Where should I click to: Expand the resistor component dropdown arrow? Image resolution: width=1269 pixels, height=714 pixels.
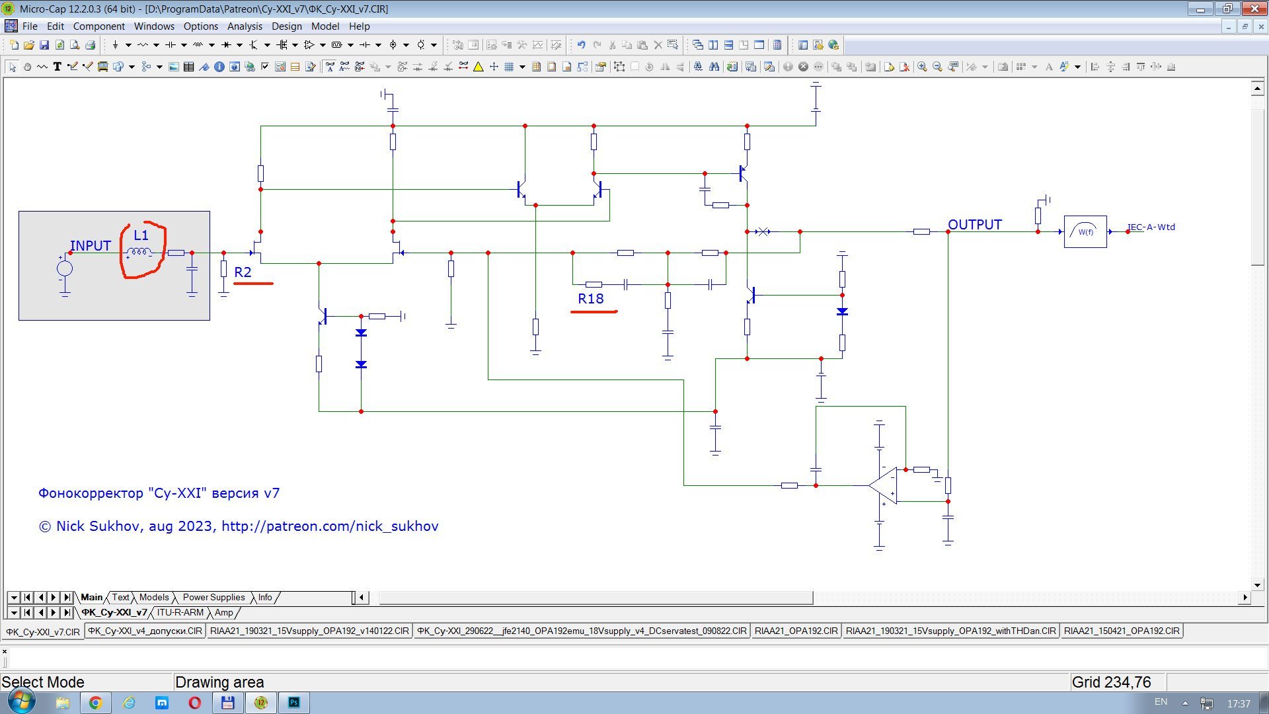(156, 45)
